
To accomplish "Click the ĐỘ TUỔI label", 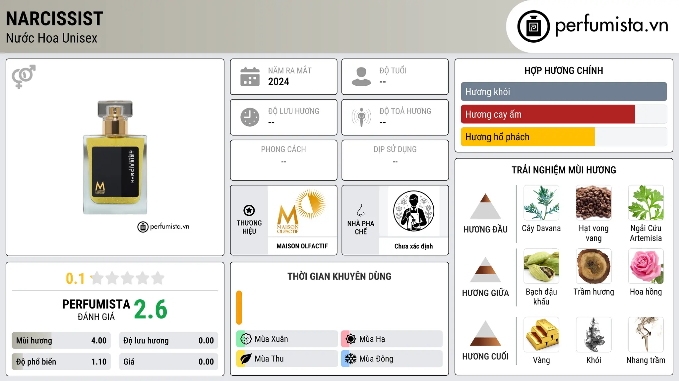I will pyautogui.click(x=393, y=70).
